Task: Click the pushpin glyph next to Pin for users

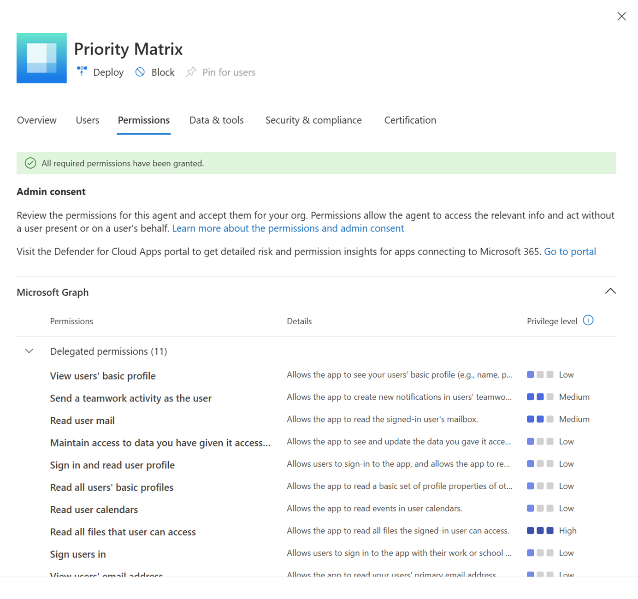Action: (x=191, y=72)
